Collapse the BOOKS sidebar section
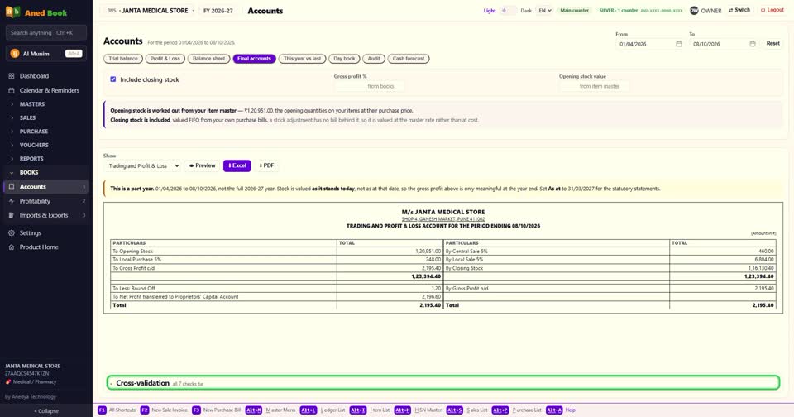This screenshot has height=417, width=794. pyautogui.click(x=45, y=172)
